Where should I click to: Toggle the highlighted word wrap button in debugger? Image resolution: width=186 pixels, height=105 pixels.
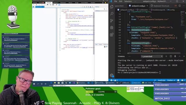coord(59,5)
